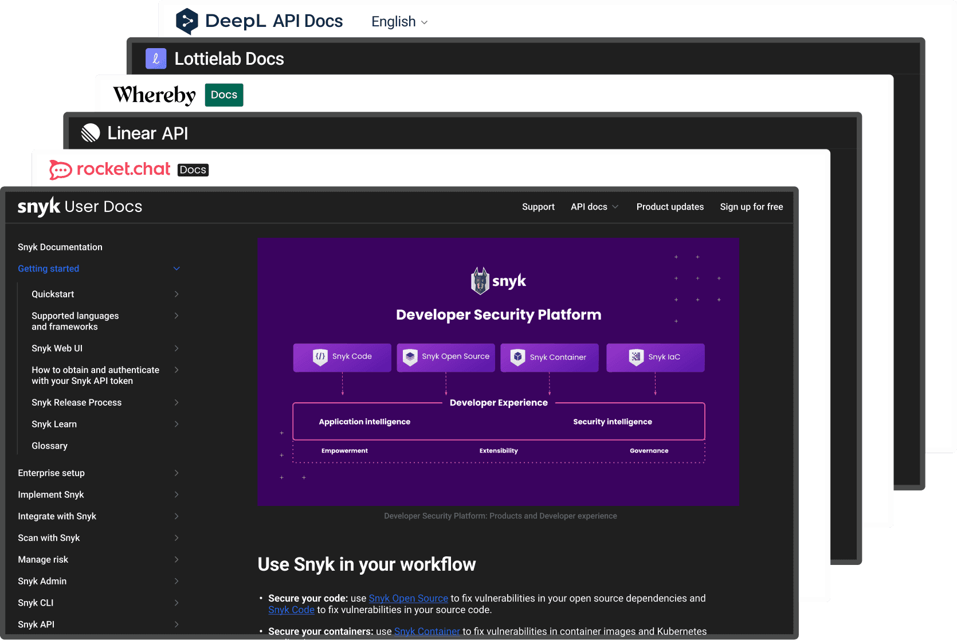Expand the Snyk Web UI arrow
The image size is (957, 640).
(177, 348)
